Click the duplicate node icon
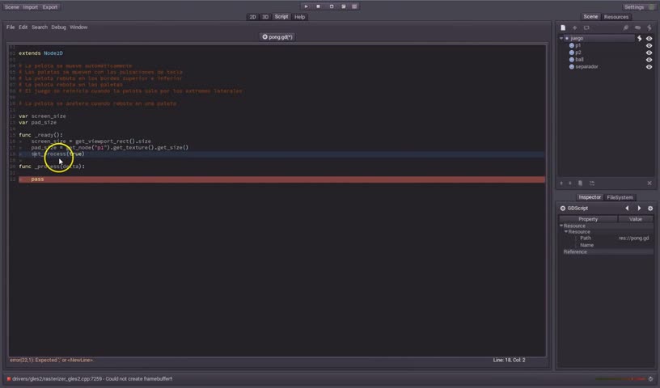This screenshot has width=660, height=388. coord(581,183)
